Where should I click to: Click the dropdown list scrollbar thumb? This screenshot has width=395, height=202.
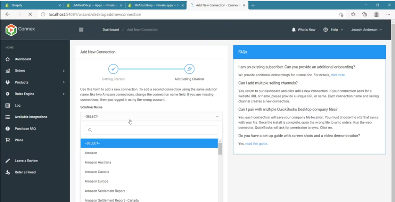point(220,148)
